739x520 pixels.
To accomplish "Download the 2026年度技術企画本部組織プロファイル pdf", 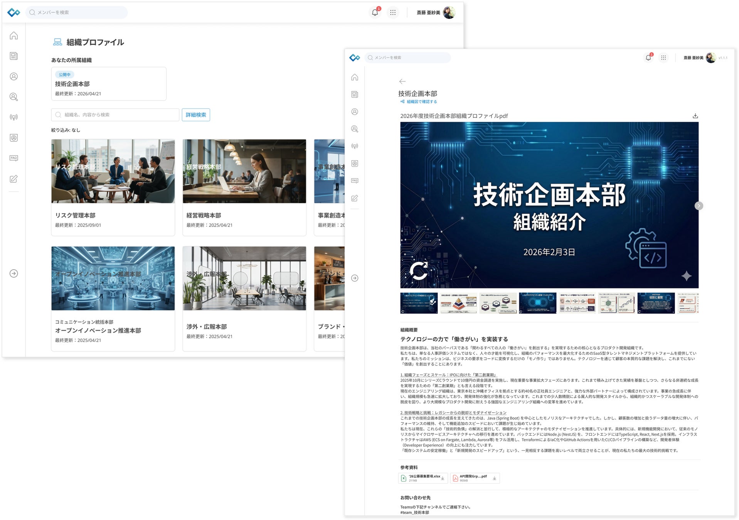I will point(695,116).
